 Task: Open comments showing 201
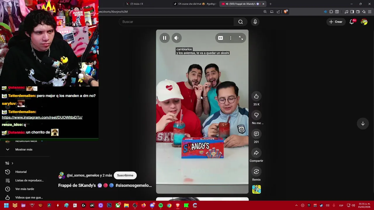(x=256, y=134)
